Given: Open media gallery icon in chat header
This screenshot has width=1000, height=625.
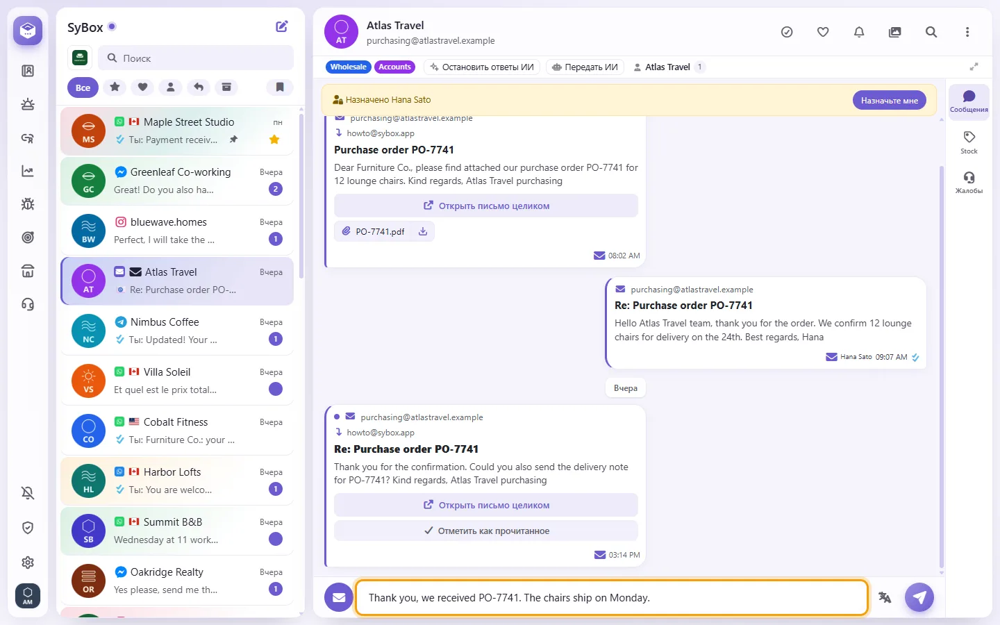Looking at the screenshot, I should tap(895, 32).
